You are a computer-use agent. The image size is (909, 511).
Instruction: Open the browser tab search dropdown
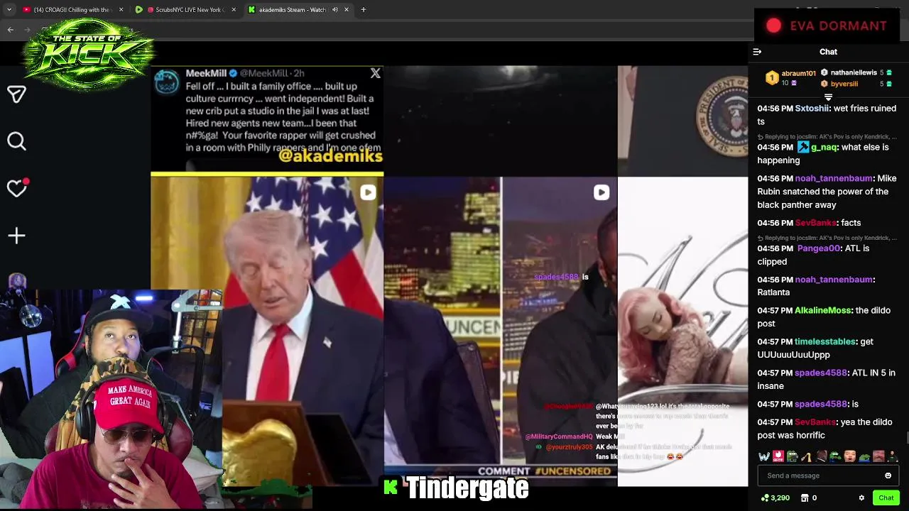(x=9, y=10)
